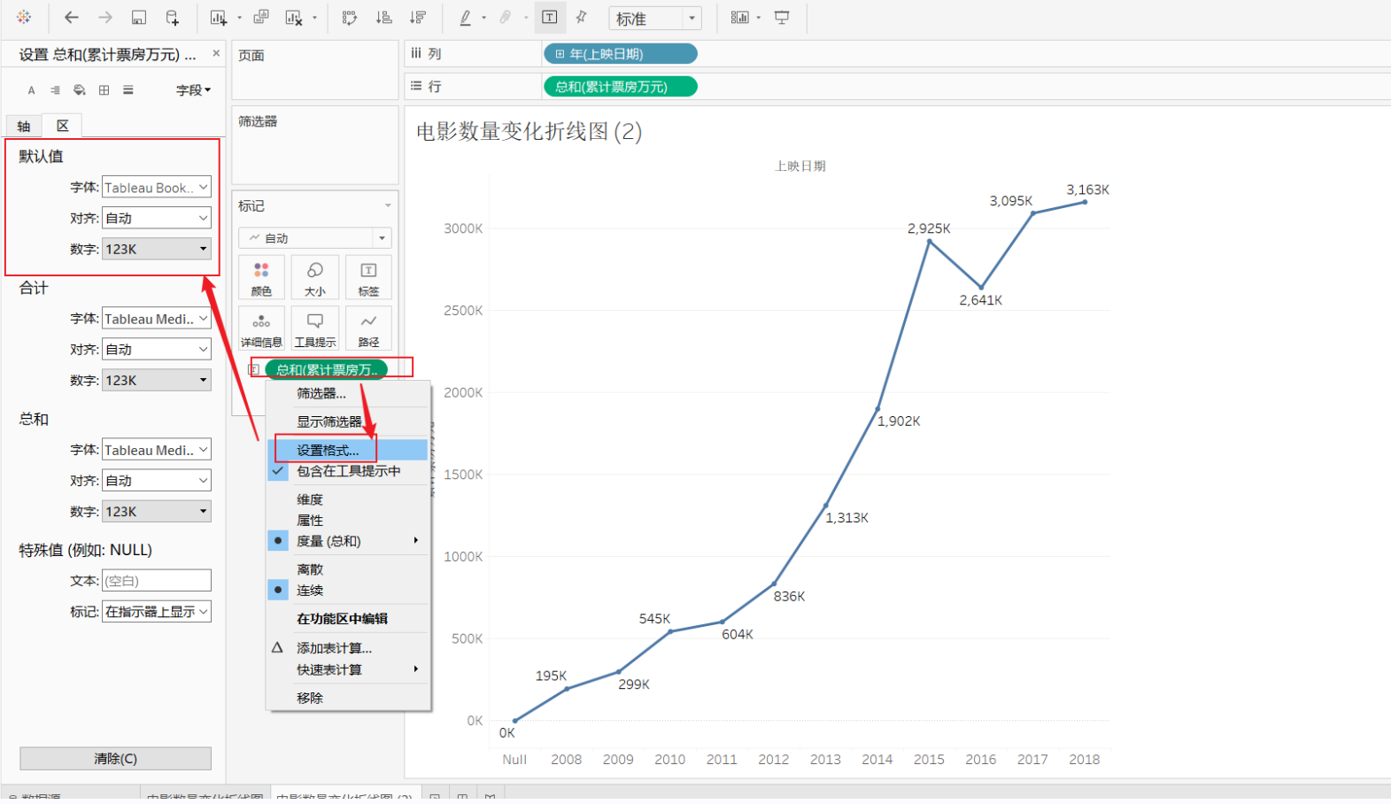Start presentation mode icon
The image size is (1391, 804).
[x=782, y=17]
